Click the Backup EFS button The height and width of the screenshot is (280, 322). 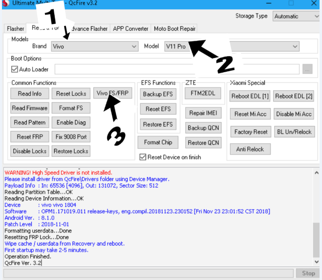158,94
